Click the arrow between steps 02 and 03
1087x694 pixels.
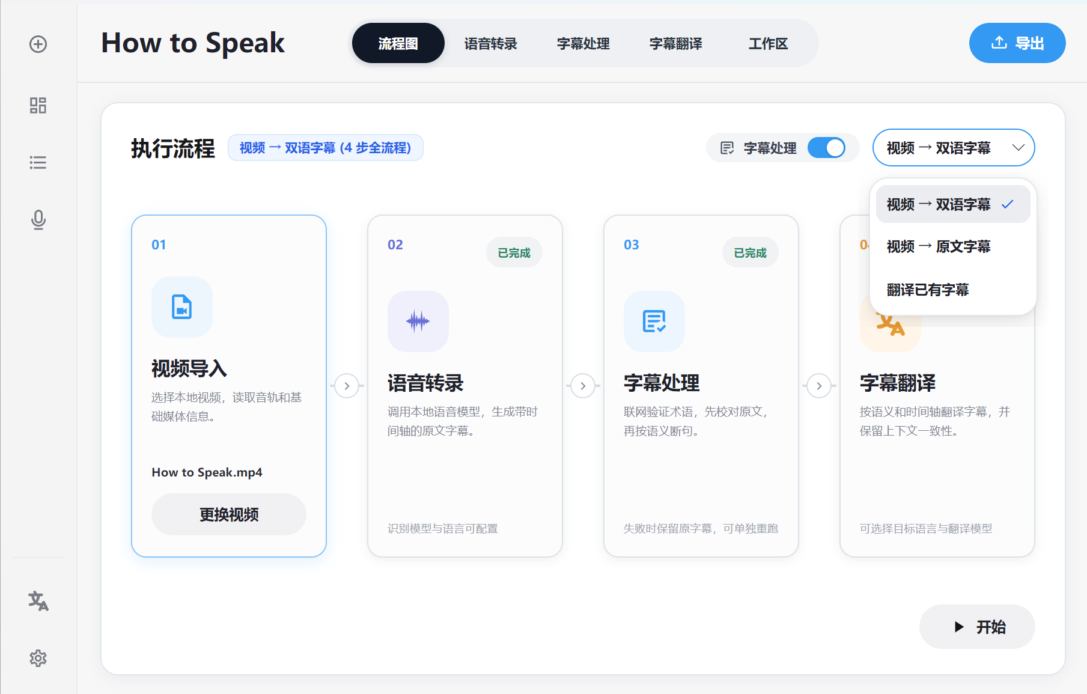pos(583,386)
